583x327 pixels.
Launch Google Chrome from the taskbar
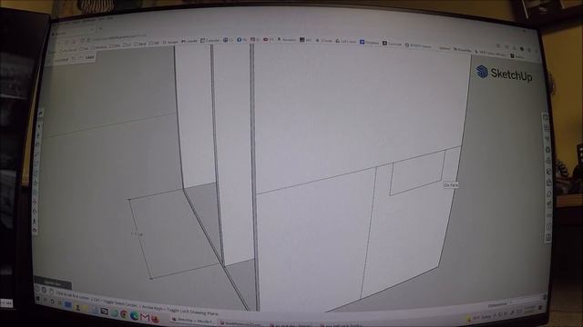(124, 315)
